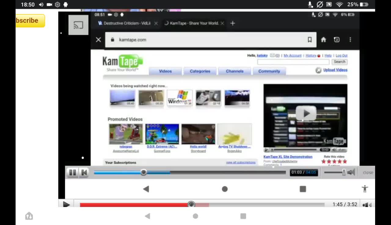This screenshot has width=391, height=225.
Task: Click the Search button
Action: (x=339, y=62)
